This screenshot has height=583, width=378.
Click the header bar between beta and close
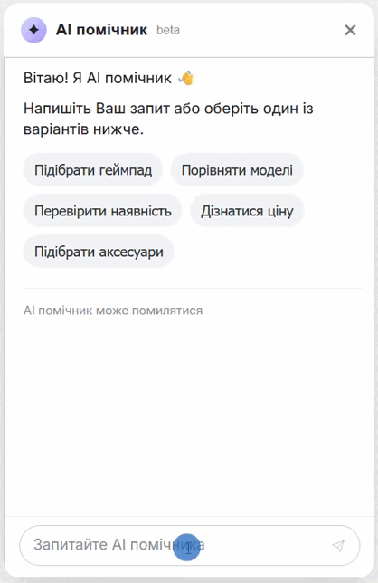click(x=260, y=30)
